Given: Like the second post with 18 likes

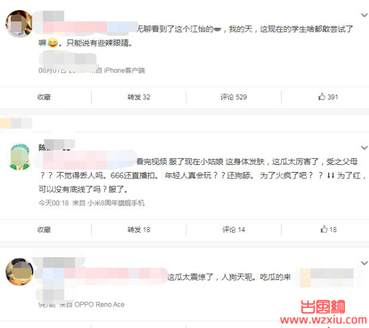Looking at the screenshot, I should click(x=329, y=229).
